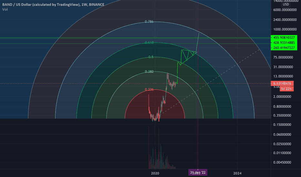Click the 455.90810327 green price label
The width and height of the screenshot is (301, 177).
pyautogui.click(x=284, y=38)
